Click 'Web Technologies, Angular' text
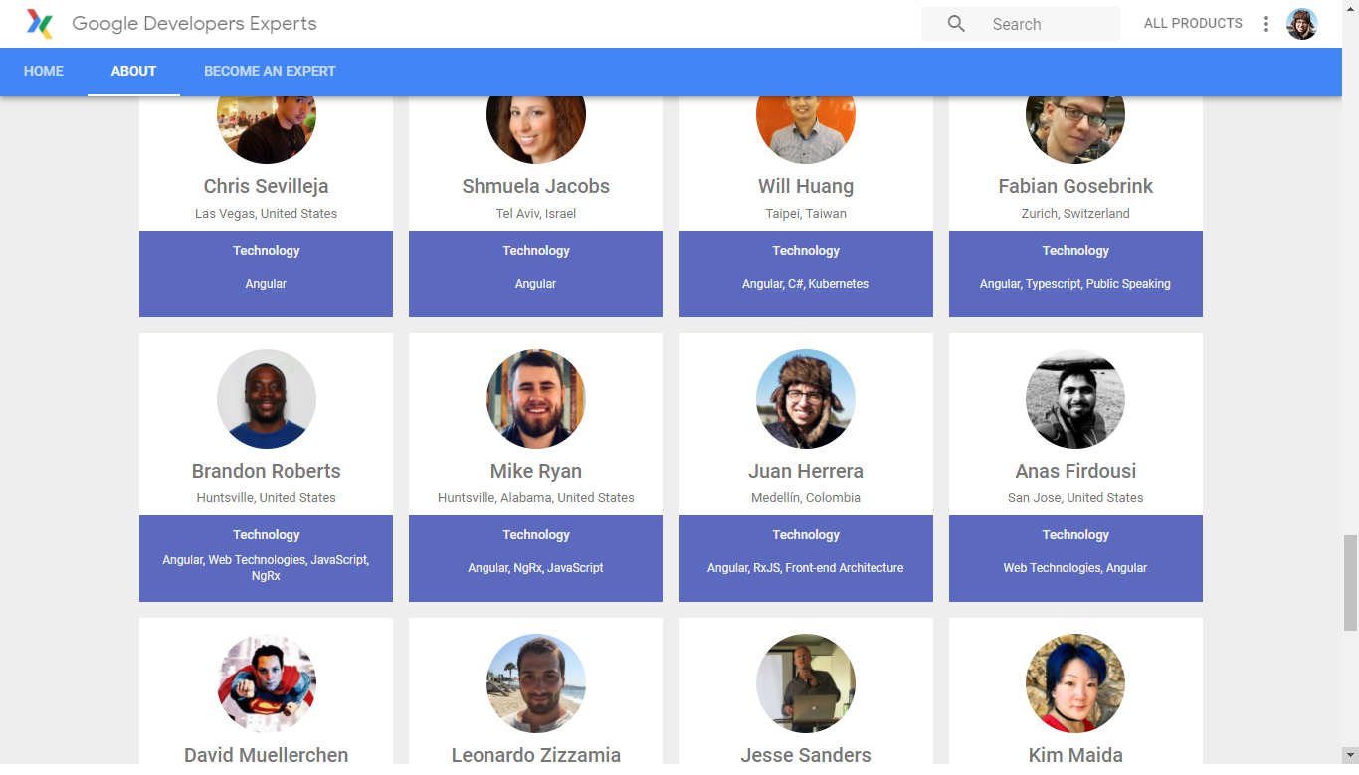The image size is (1359, 775). tap(1075, 568)
